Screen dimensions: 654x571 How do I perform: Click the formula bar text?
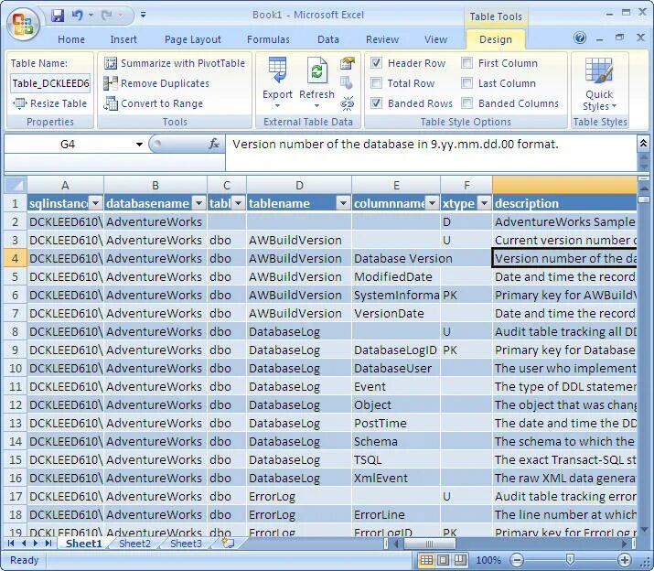pyautogui.click(x=395, y=145)
